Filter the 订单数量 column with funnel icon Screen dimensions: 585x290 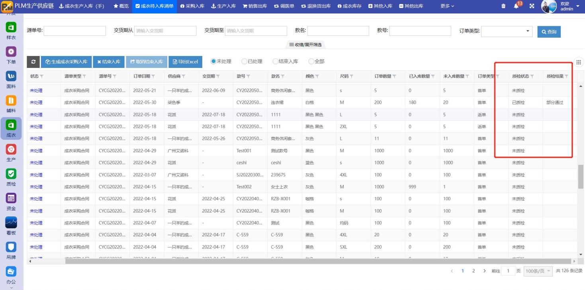tap(394, 76)
